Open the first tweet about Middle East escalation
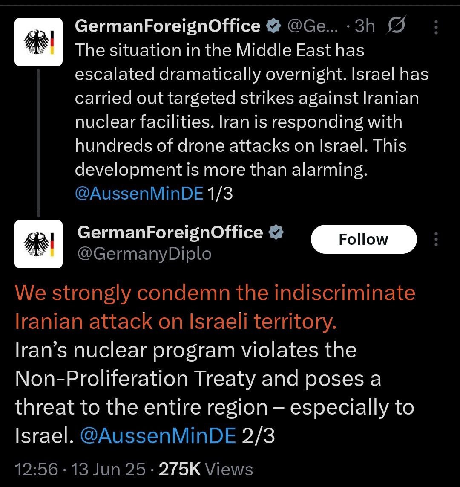Viewport: 460px width, 487px height. (x=251, y=110)
